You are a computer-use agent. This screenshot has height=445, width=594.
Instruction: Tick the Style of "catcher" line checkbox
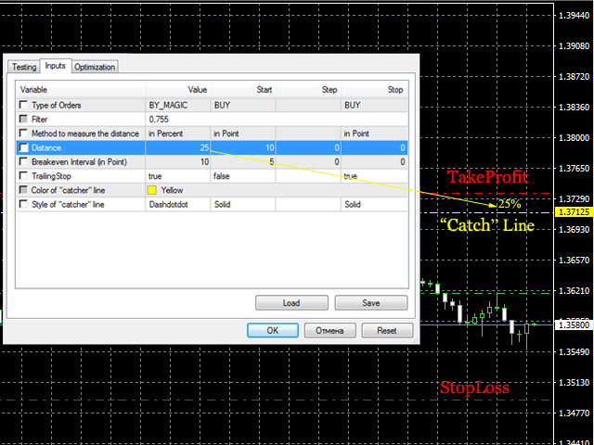tap(23, 204)
